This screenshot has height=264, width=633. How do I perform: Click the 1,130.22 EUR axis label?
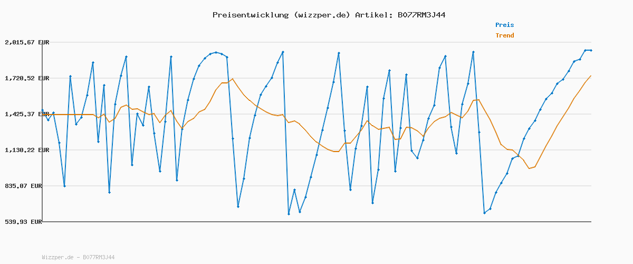(27, 150)
